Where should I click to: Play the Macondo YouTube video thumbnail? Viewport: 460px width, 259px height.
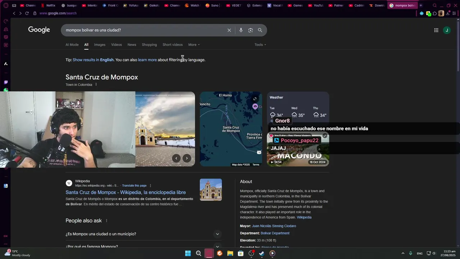298,149
